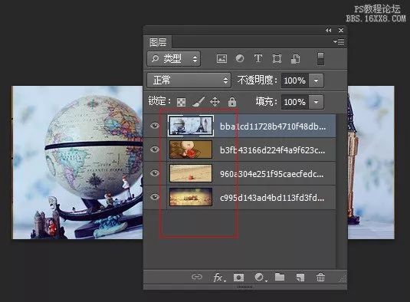Collapse panel with double-arrow icon

point(329,31)
